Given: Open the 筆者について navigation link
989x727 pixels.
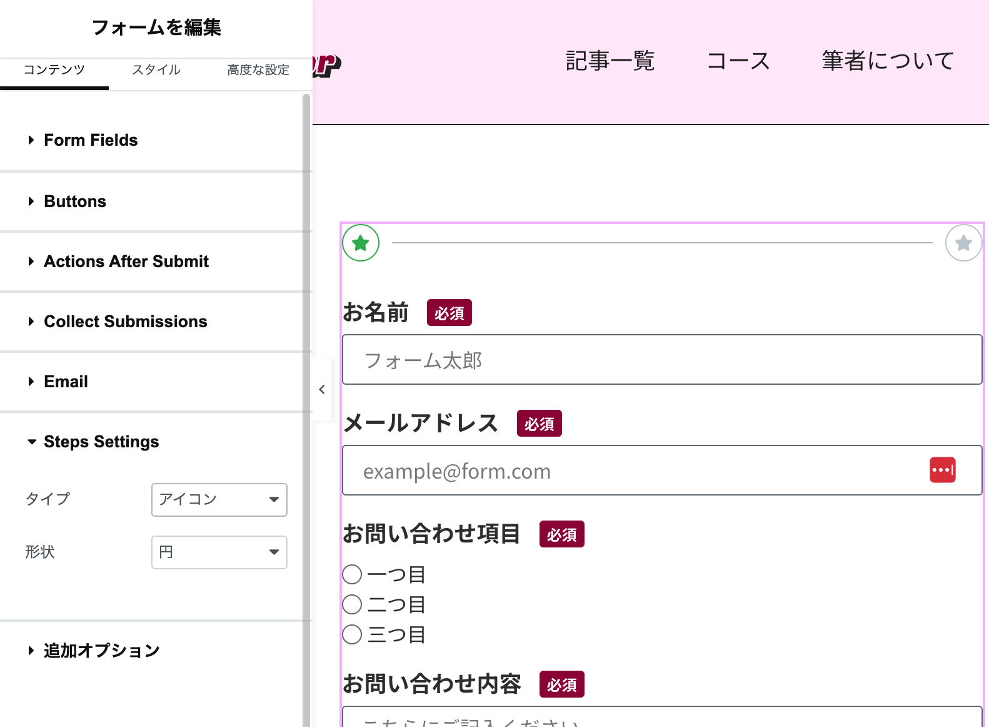Looking at the screenshot, I should pyautogui.click(x=887, y=61).
